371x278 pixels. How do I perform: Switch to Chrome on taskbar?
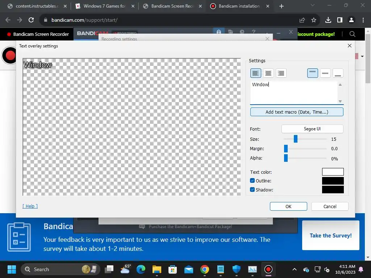click(205, 269)
